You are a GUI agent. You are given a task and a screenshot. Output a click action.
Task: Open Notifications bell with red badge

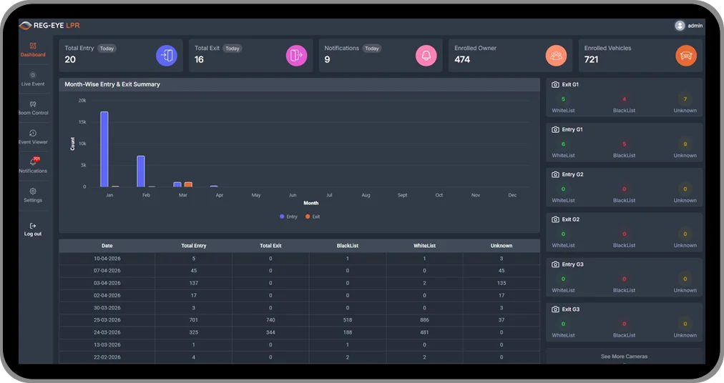coord(34,161)
